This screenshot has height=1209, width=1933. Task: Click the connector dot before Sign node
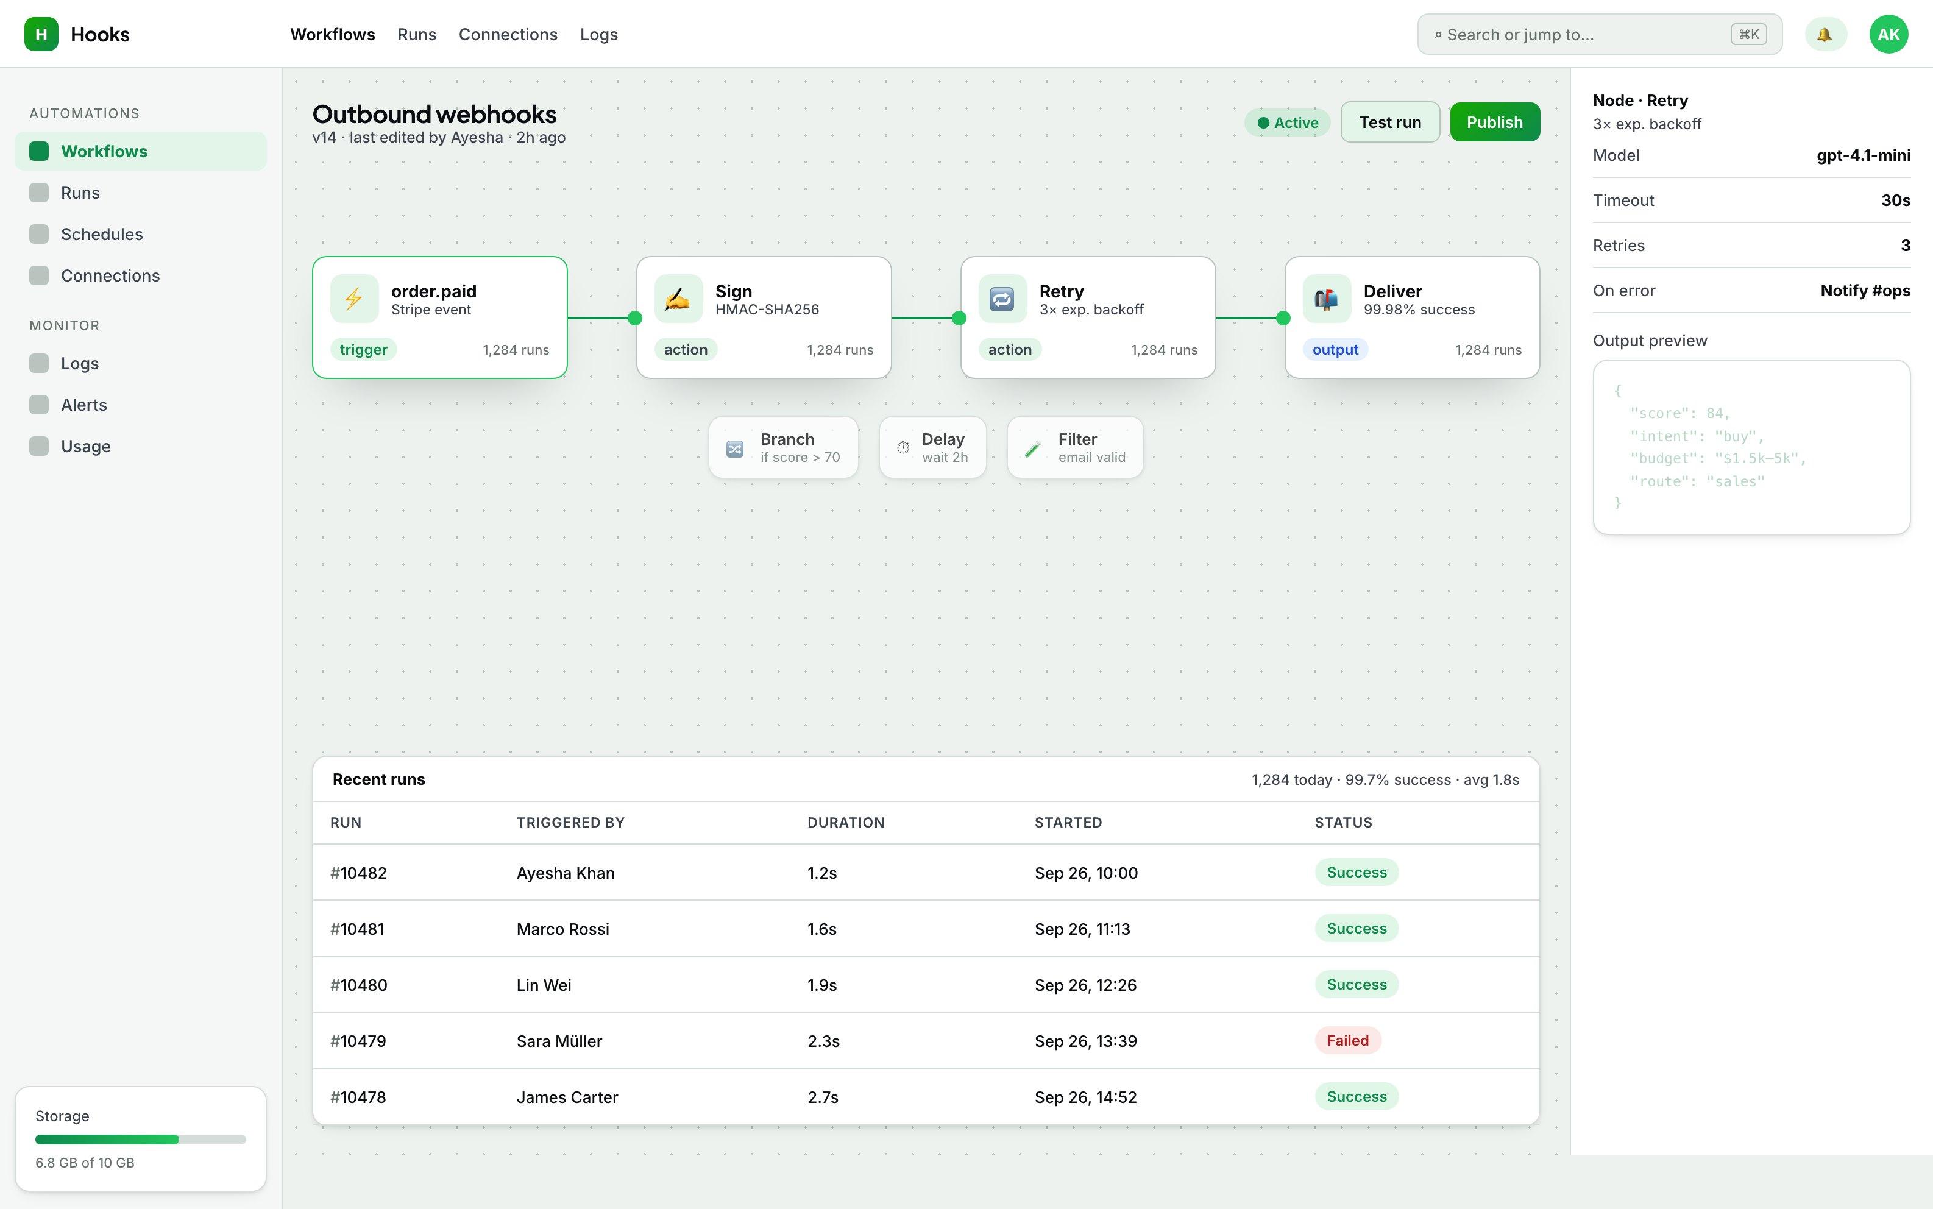(636, 318)
